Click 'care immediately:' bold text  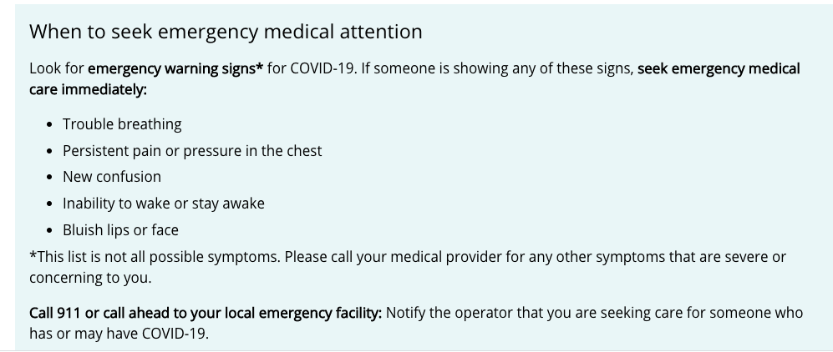click(x=89, y=89)
